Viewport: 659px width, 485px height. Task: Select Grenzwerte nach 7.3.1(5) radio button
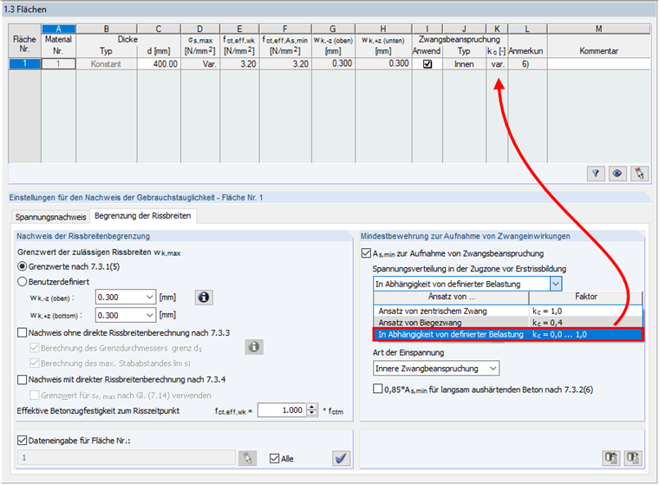pyautogui.click(x=23, y=266)
